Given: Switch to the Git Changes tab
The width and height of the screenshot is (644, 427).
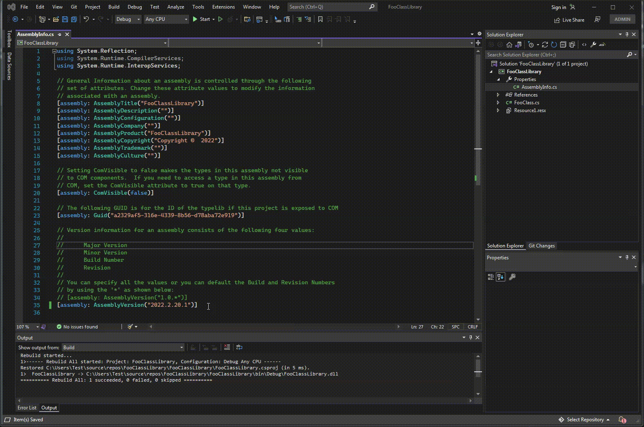Looking at the screenshot, I should [x=541, y=246].
